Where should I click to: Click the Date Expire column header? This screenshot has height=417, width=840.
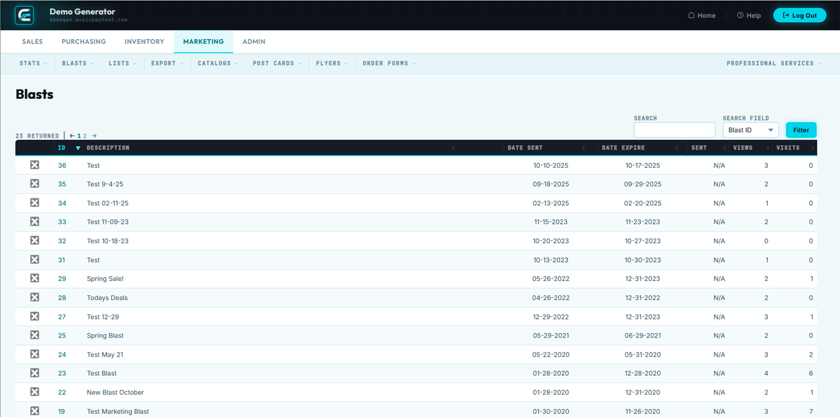coord(623,148)
